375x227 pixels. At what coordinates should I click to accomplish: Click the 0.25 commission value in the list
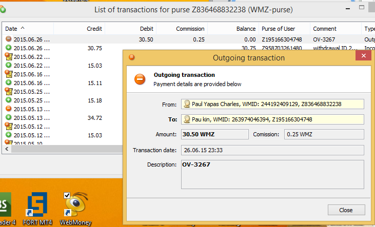click(199, 39)
